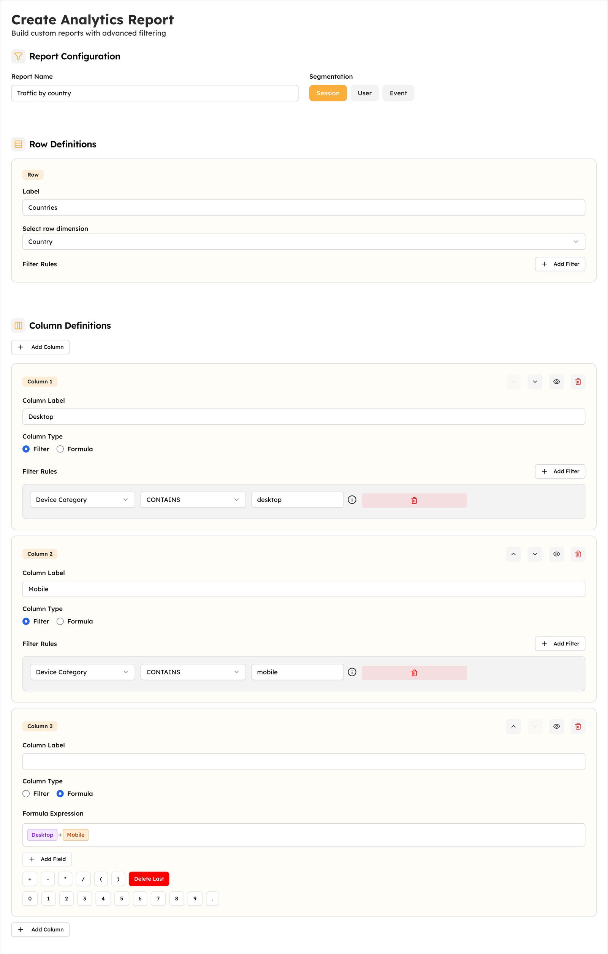Select Formula type for Column 2
Image resolution: width=608 pixels, height=954 pixels.
click(x=60, y=621)
